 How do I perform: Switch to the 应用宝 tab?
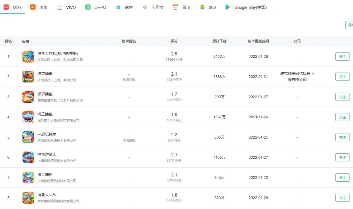point(153,7)
